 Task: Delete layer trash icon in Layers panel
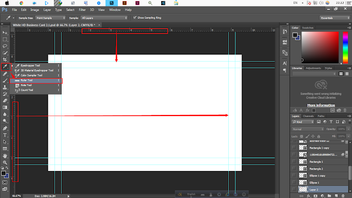(343, 196)
